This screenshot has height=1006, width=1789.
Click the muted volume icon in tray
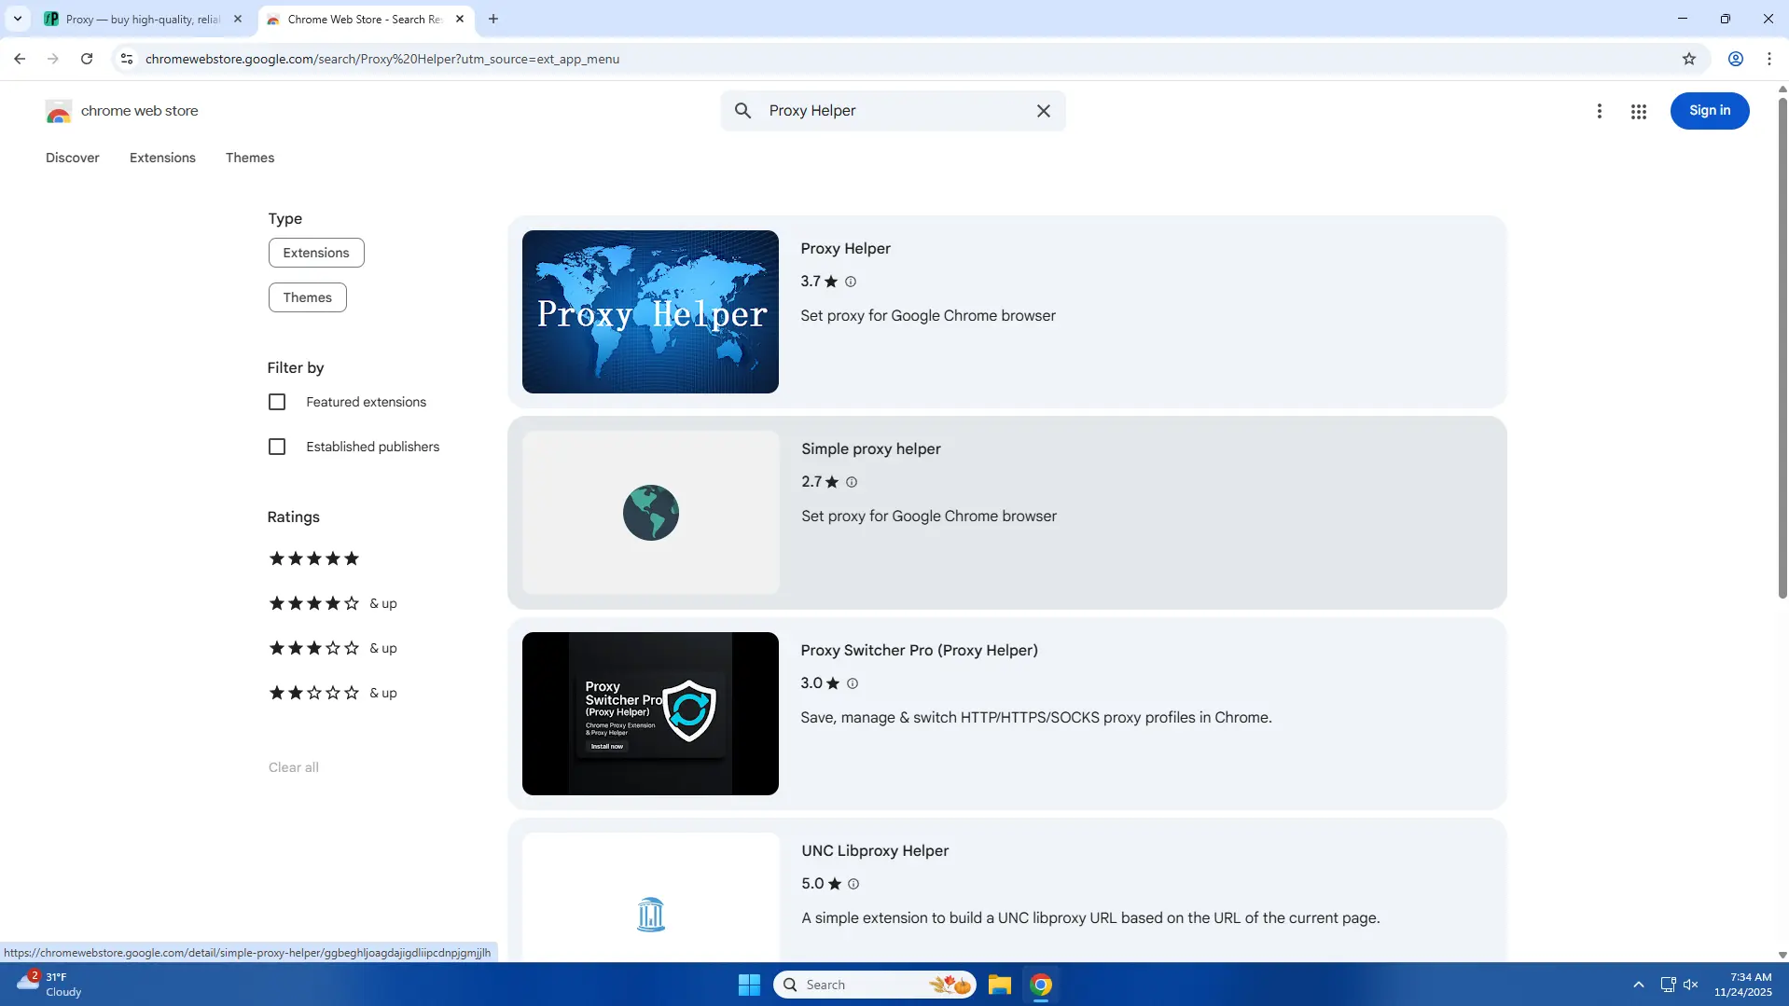[1691, 985]
